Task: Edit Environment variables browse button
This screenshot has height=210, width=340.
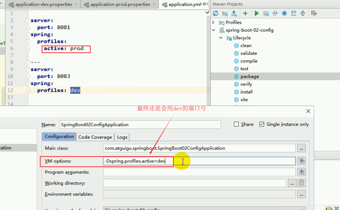Action: (301, 194)
